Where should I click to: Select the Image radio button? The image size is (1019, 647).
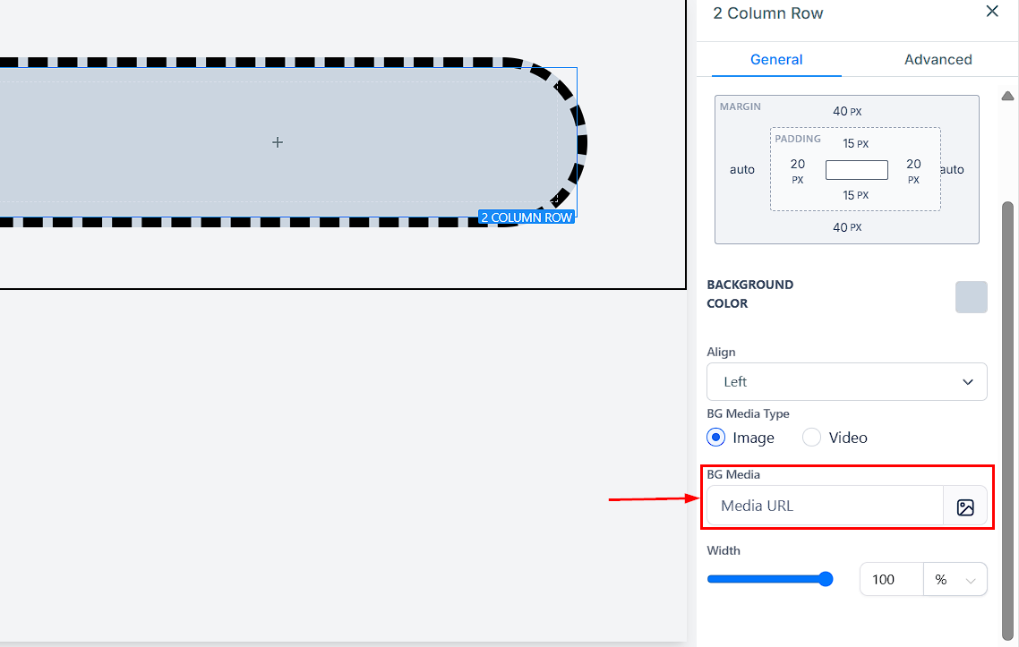715,438
